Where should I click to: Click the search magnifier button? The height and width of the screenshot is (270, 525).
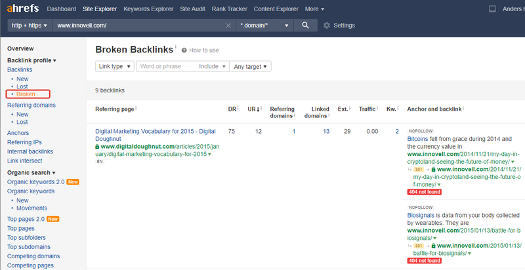(305, 26)
